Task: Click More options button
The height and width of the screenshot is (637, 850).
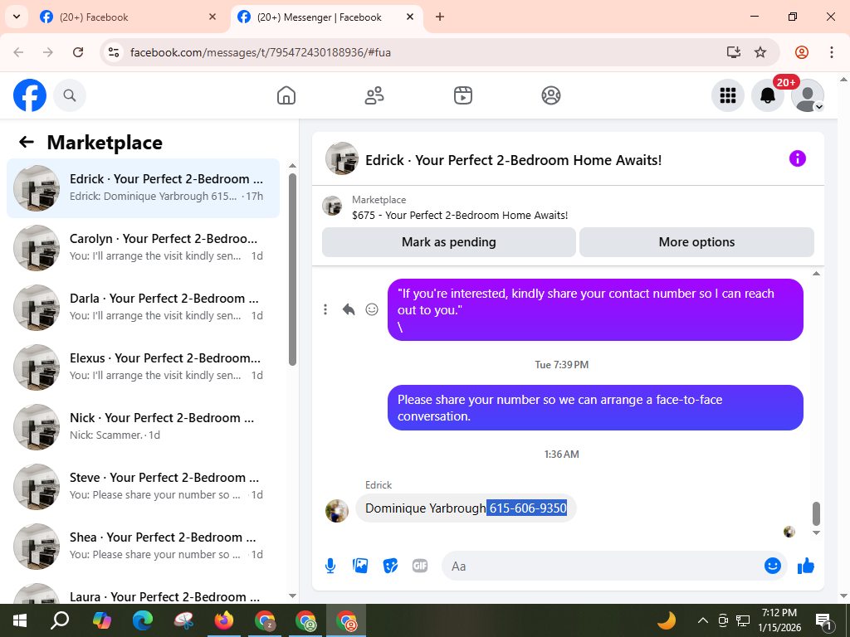Action: coord(696,242)
